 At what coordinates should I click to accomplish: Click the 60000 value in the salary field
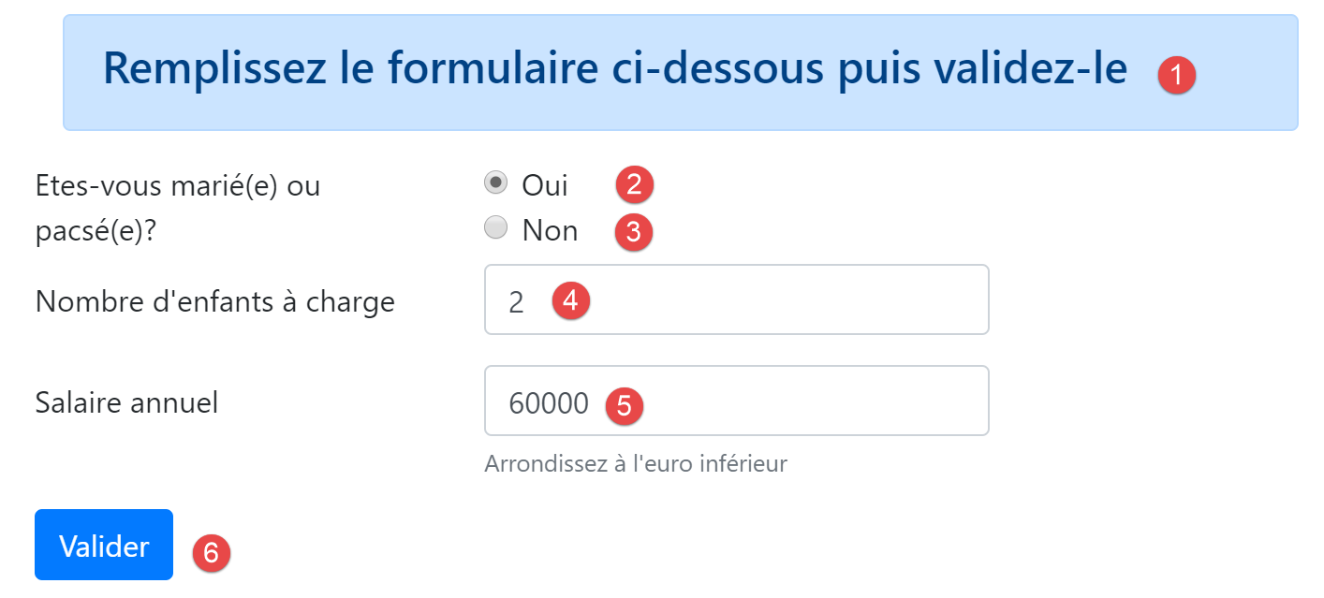pyautogui.click(x=549, y=403)
